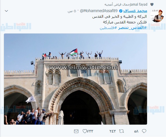Click the blue verified badge
Viewport: 166px width, 137px height.
[121, 11]
